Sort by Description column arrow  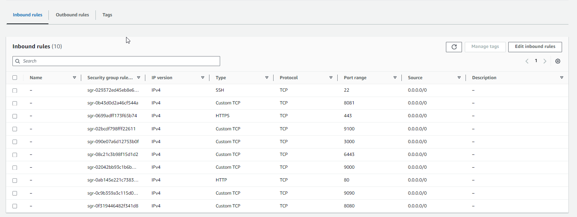pyautogui.click(x=561, y=77)
